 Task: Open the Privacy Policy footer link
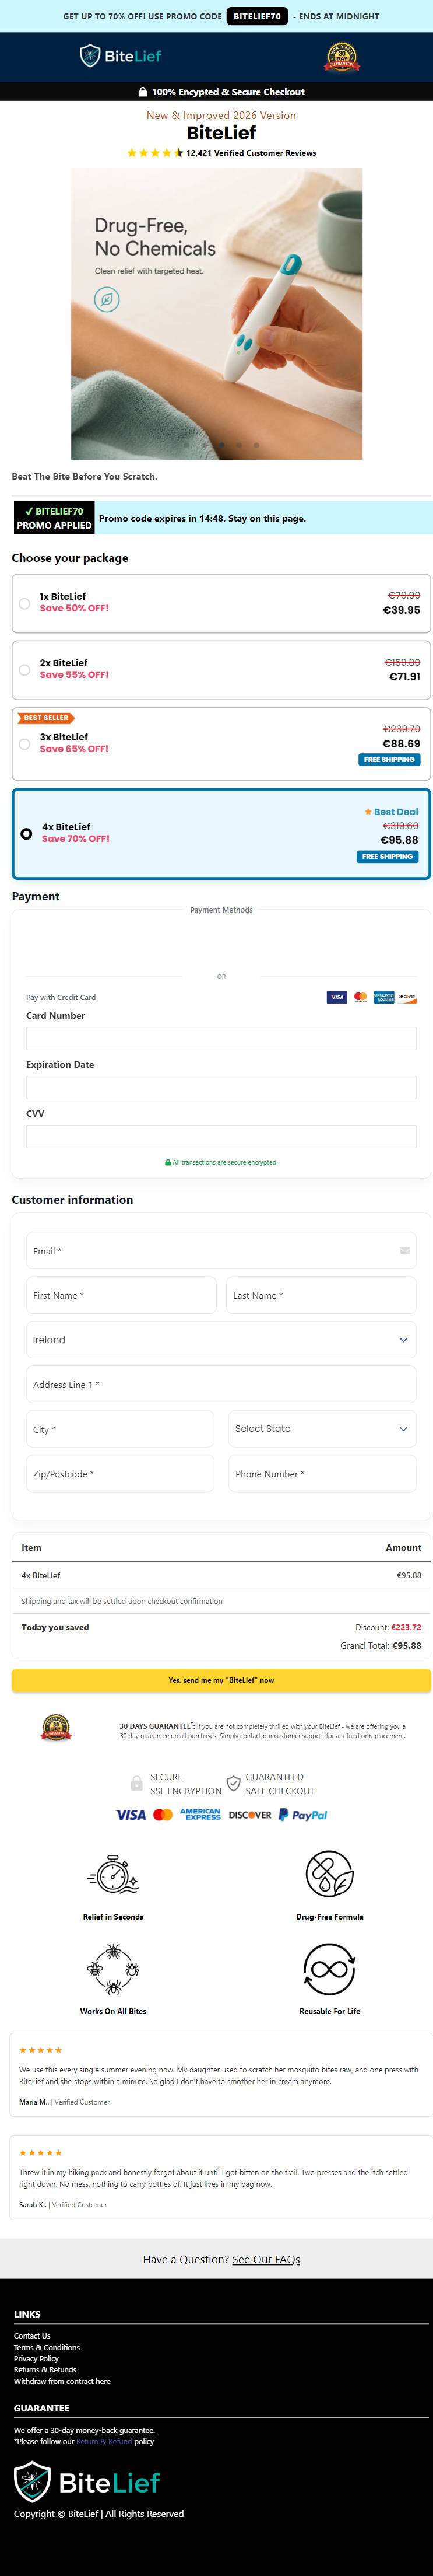pyautogui.click(x=36, y=2358)
